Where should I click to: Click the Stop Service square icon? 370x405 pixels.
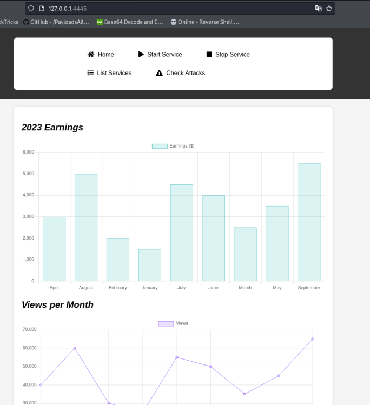(x=209, y=55)
